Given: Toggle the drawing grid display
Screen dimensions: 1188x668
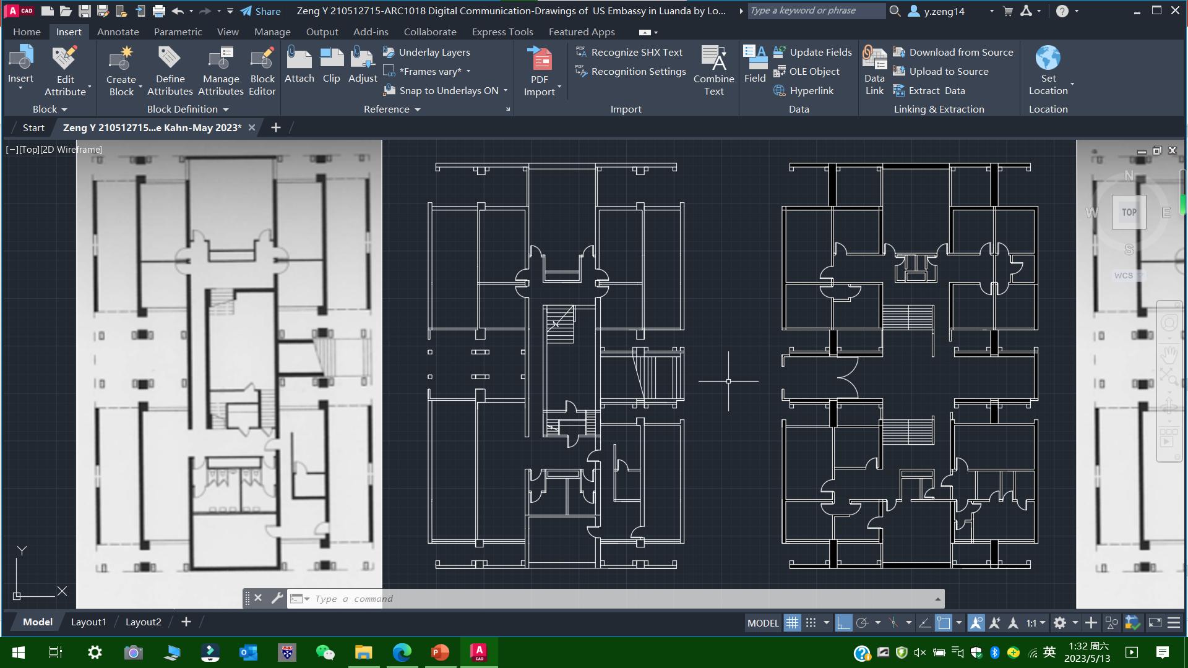Looking at the screenshot, I should tap(792, 623).
